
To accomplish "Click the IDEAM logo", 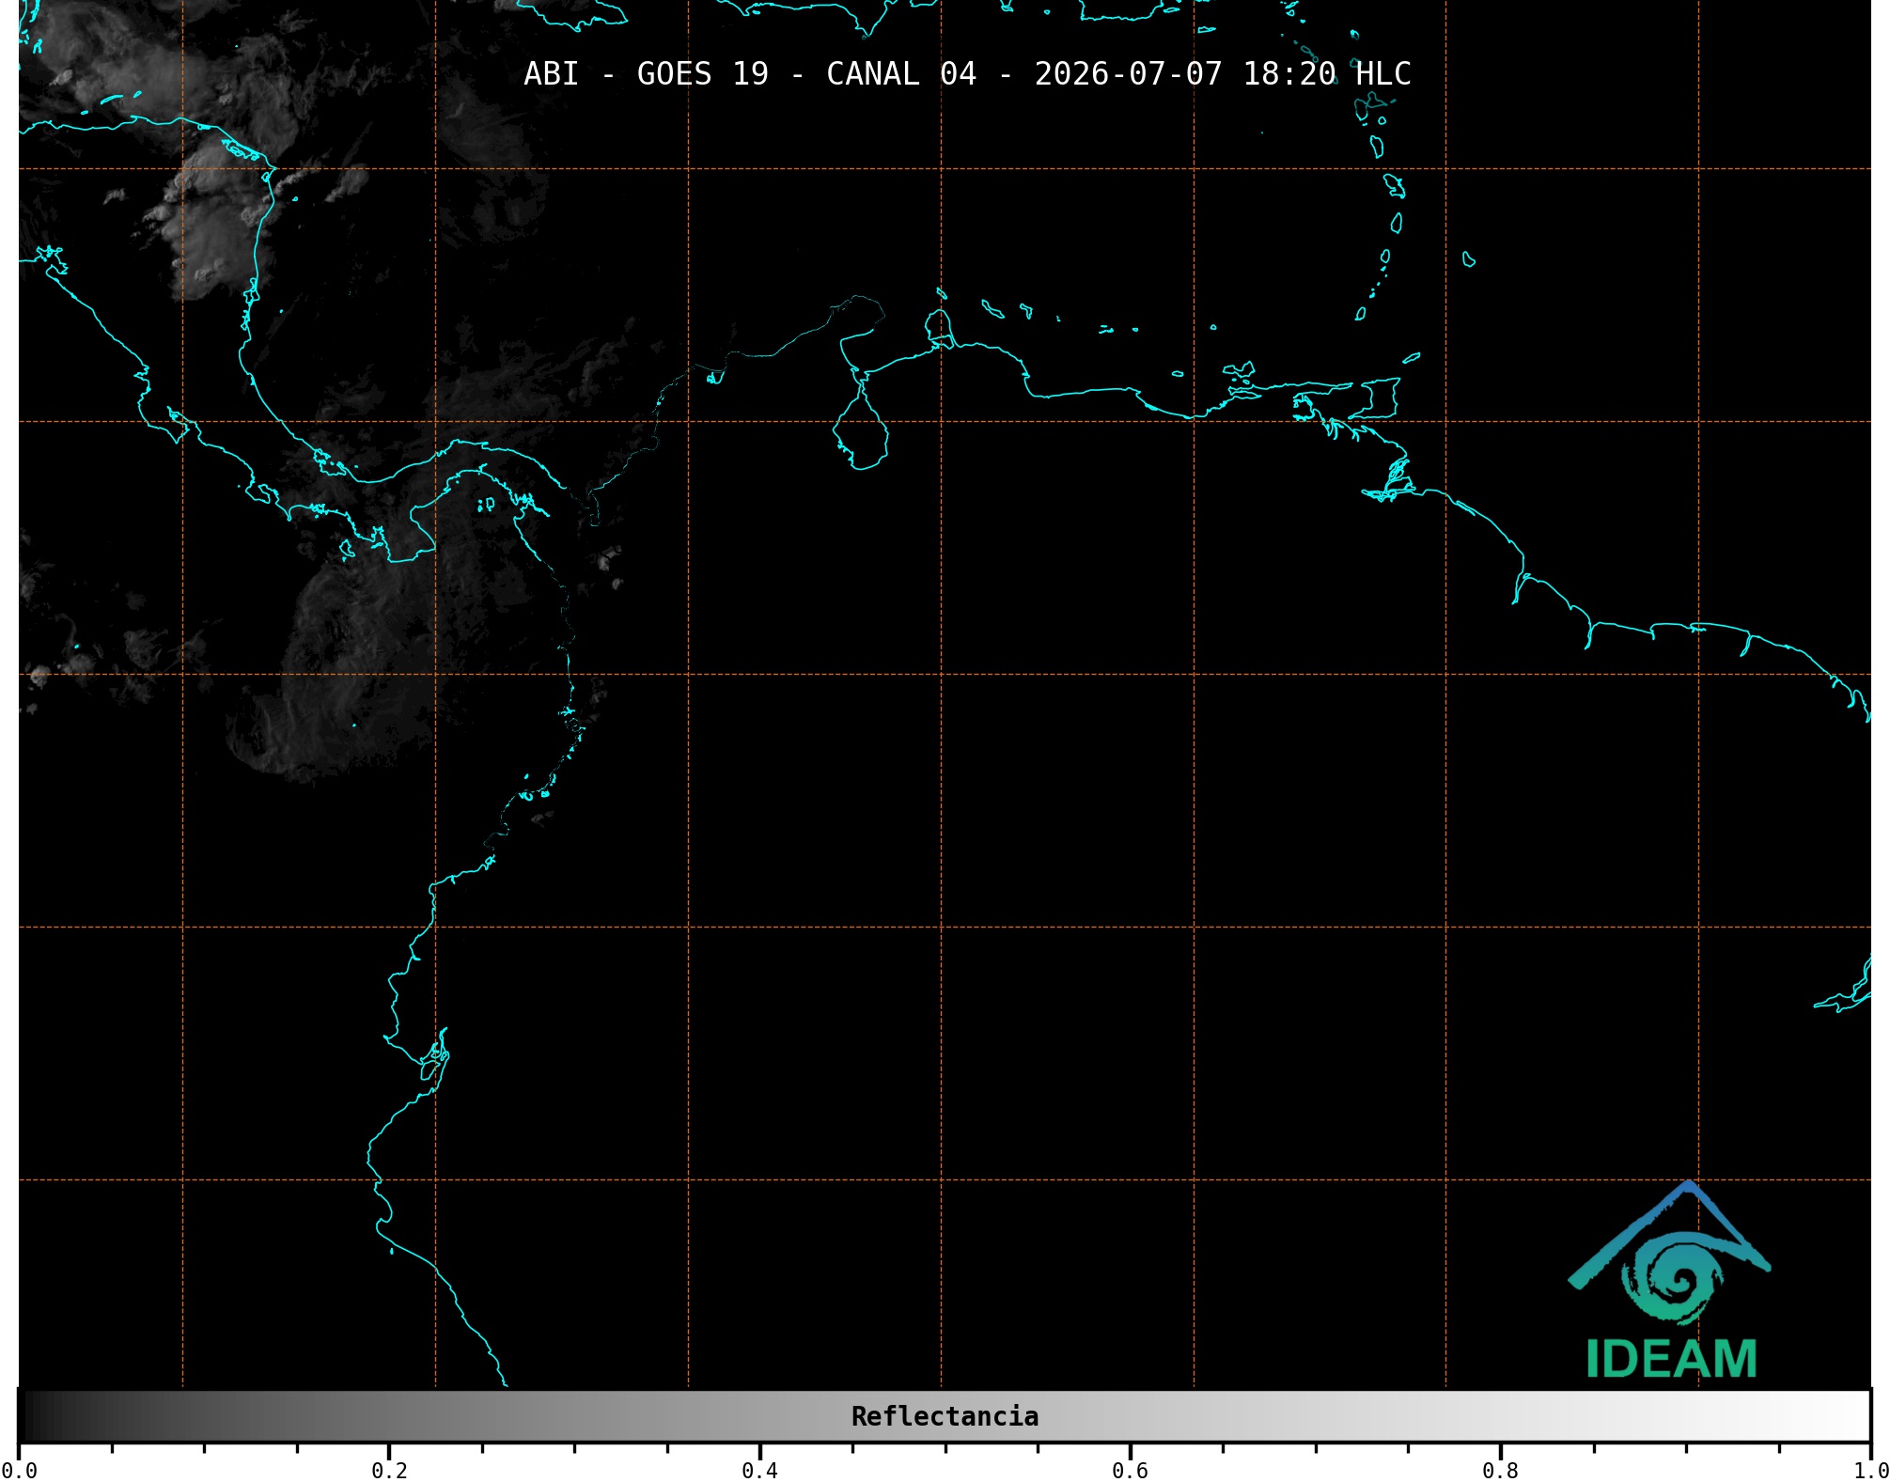I will pyautogui.click(x=1670, y=1280).
